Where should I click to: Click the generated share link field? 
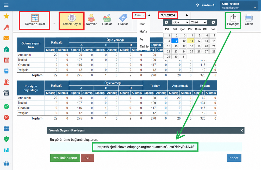point(146,147)
